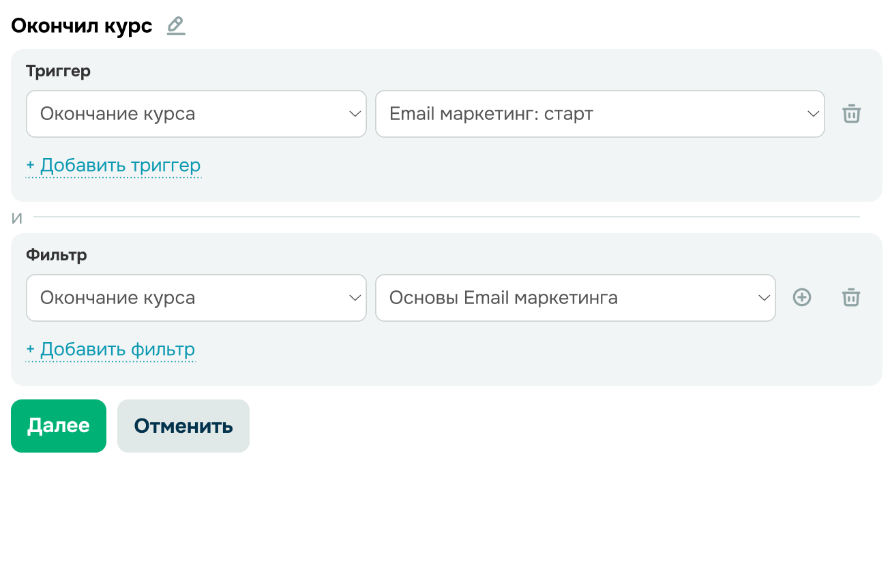Click the green "Далее" button
Viewport: 890px width, 578px height.
coord(59,426)
